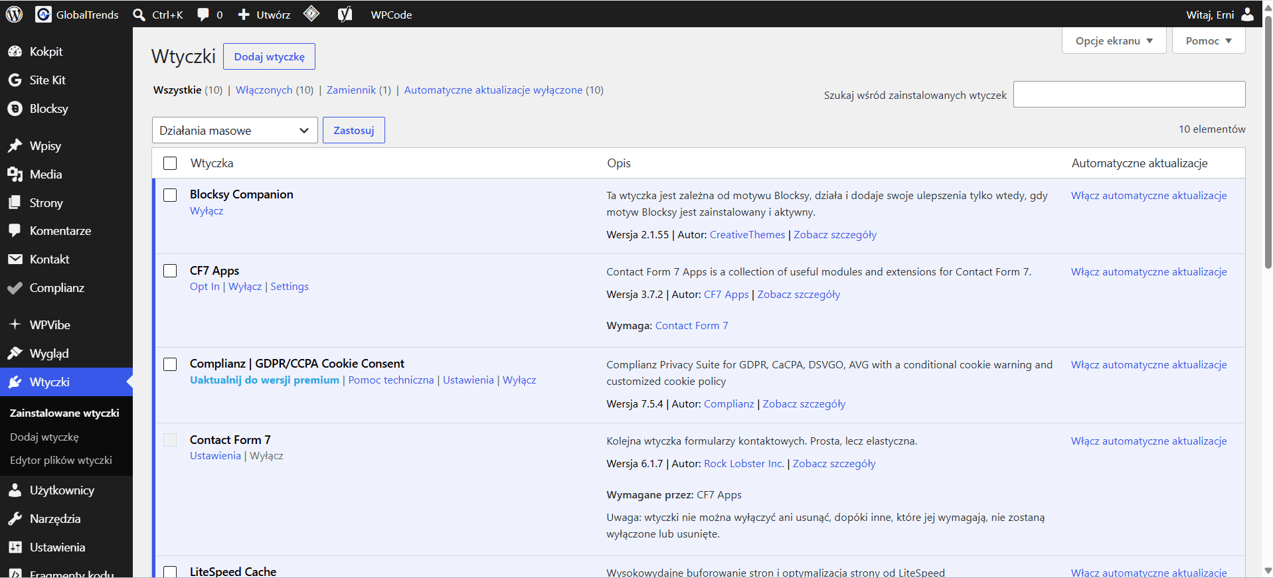Viewport: 1273px width, 578px height.
Task: Open Rock Lobster Inc. author link
Action: click(x=744, y=463)
